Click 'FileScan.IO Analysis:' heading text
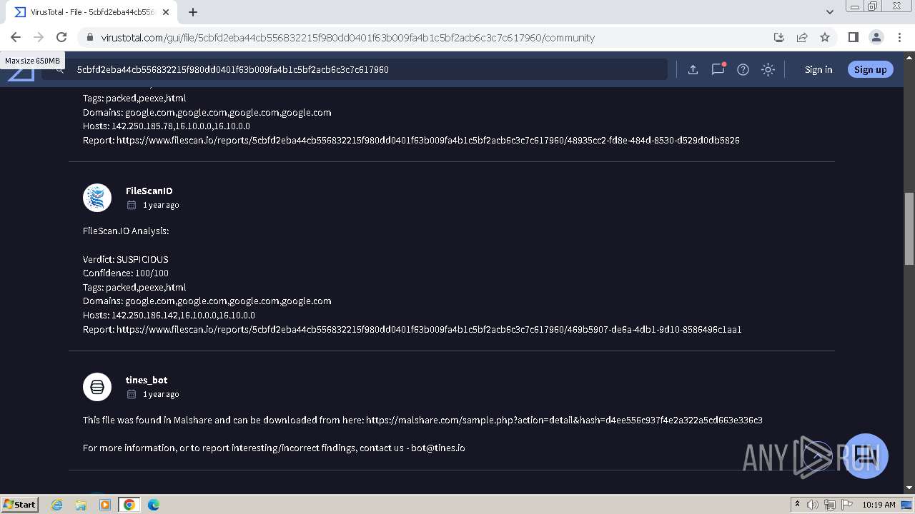Screen dimensions: 915x514 coord(126,231)
